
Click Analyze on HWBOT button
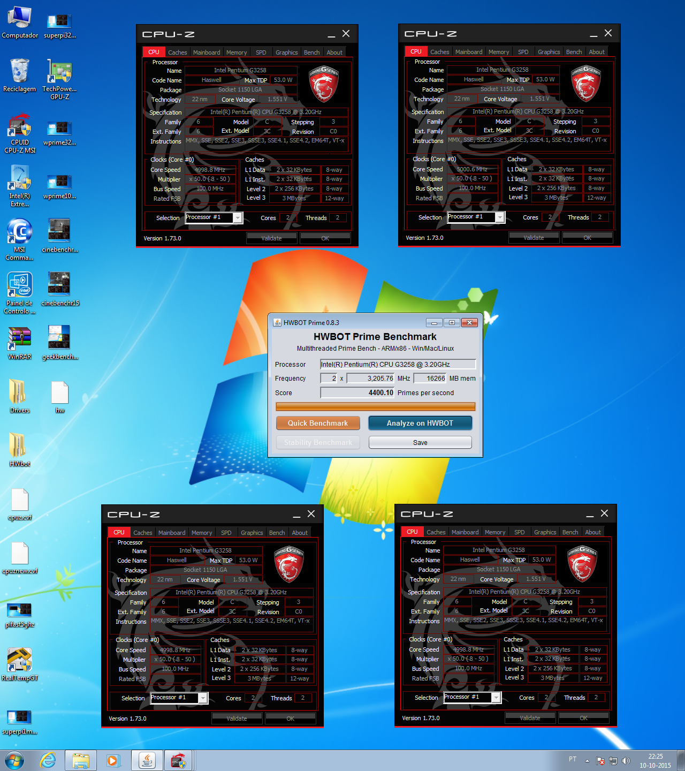coord(420,423)
